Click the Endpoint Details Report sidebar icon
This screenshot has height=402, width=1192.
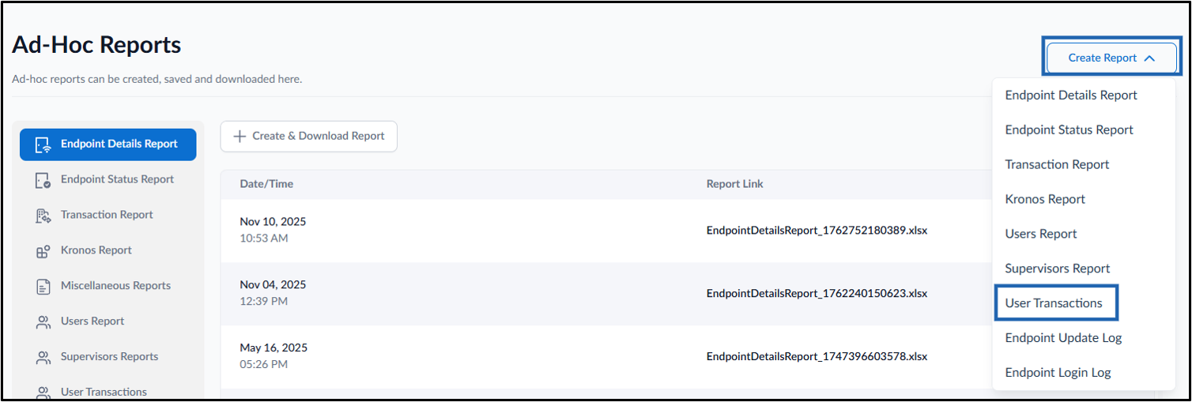(x=43, y=145)
